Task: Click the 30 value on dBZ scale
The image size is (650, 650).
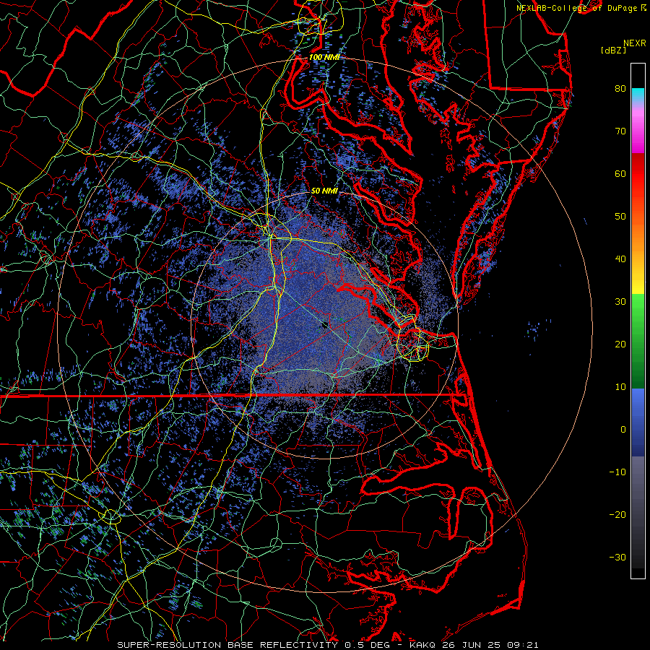Action: (x=620, y=302)
